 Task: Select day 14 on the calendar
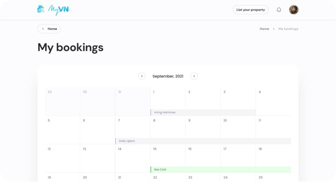point(133,159)
